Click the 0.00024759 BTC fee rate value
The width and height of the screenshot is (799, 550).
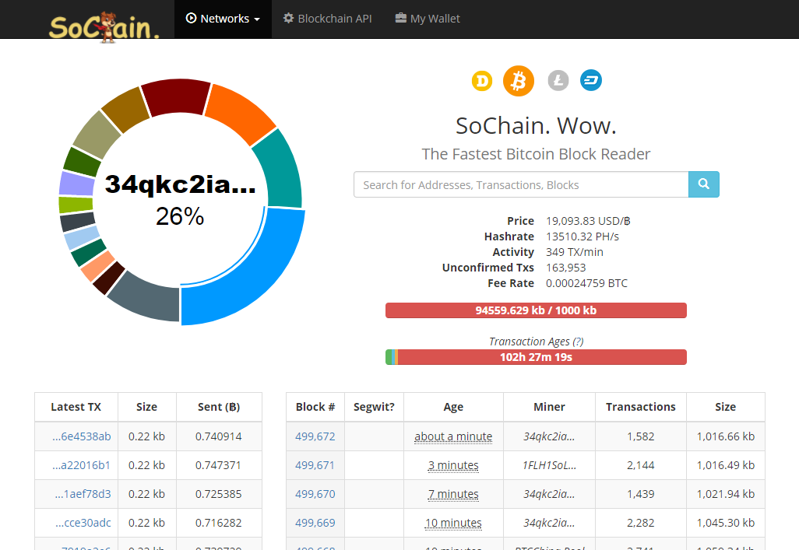[x=586, y=283]
